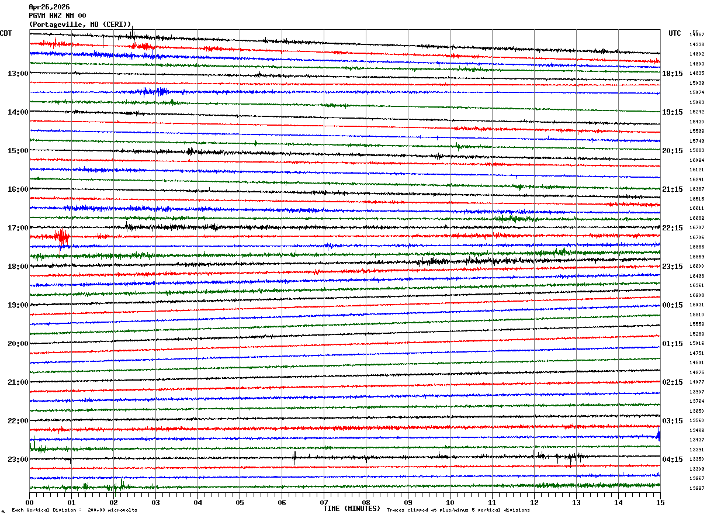Select the DC offset value 15556
Viewport: 707px width, 518px height.
click(696, 324)
